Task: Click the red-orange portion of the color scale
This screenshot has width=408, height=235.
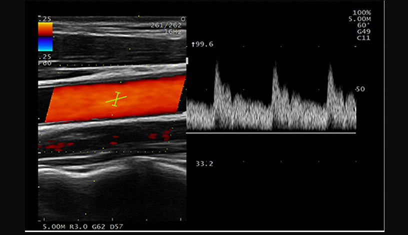Action: (45, 29)
